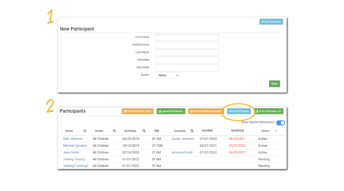Focus the Start Date input field
The image size is (344, 191).
click(187, 68)
